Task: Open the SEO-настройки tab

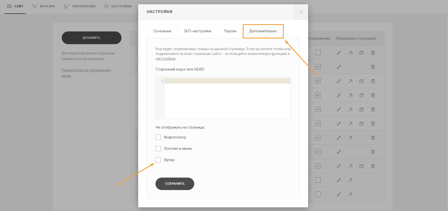Action: [x=197, y=31]
